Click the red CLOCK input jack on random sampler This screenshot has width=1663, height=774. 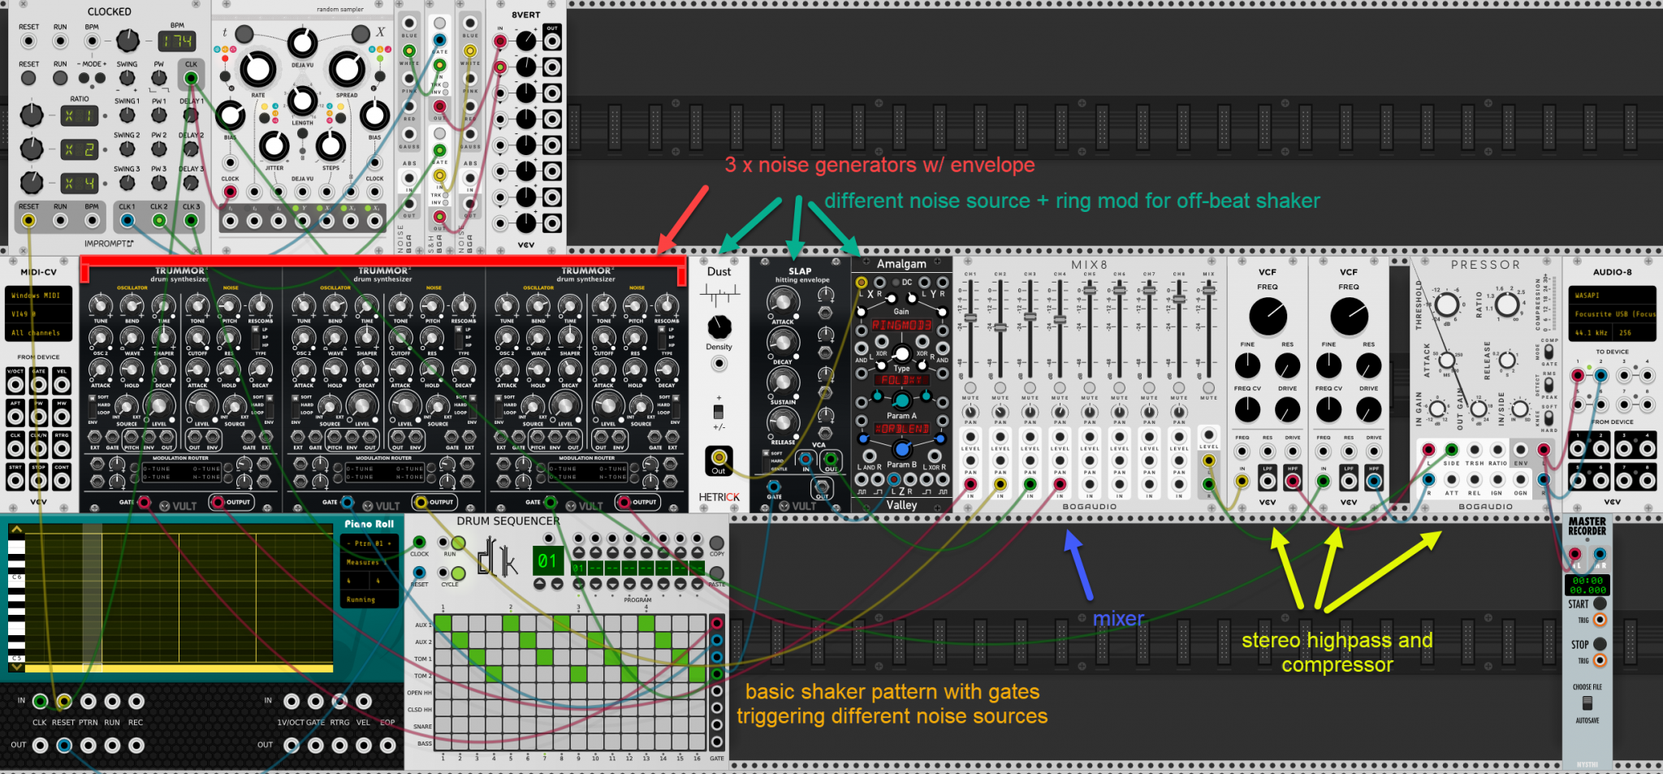click(231, 192)
